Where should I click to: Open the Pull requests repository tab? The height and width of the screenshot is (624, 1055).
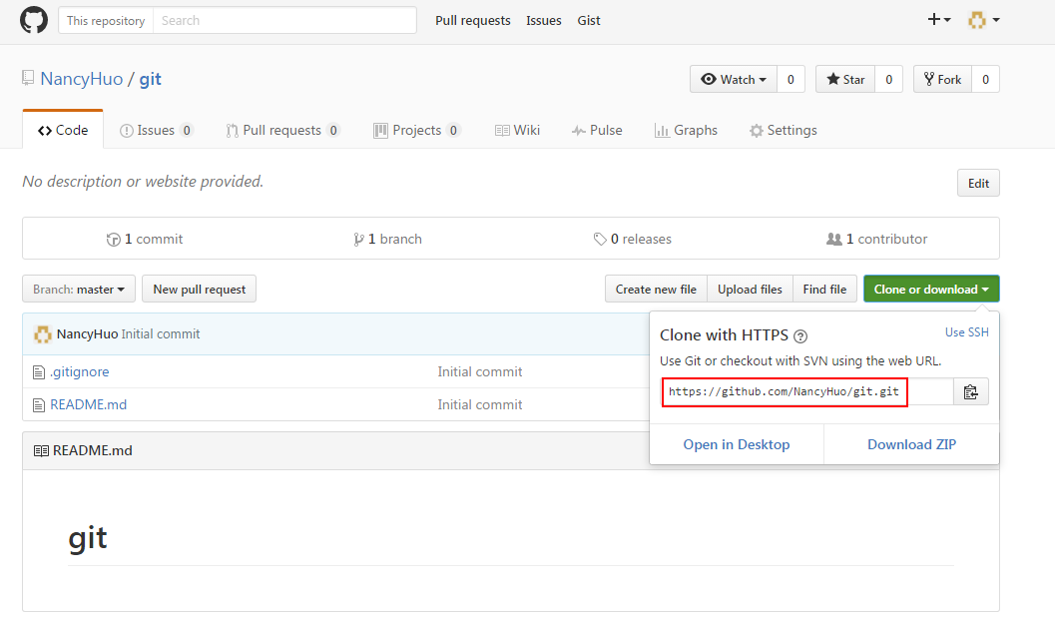pyautogui.click(x=282, y=130)
